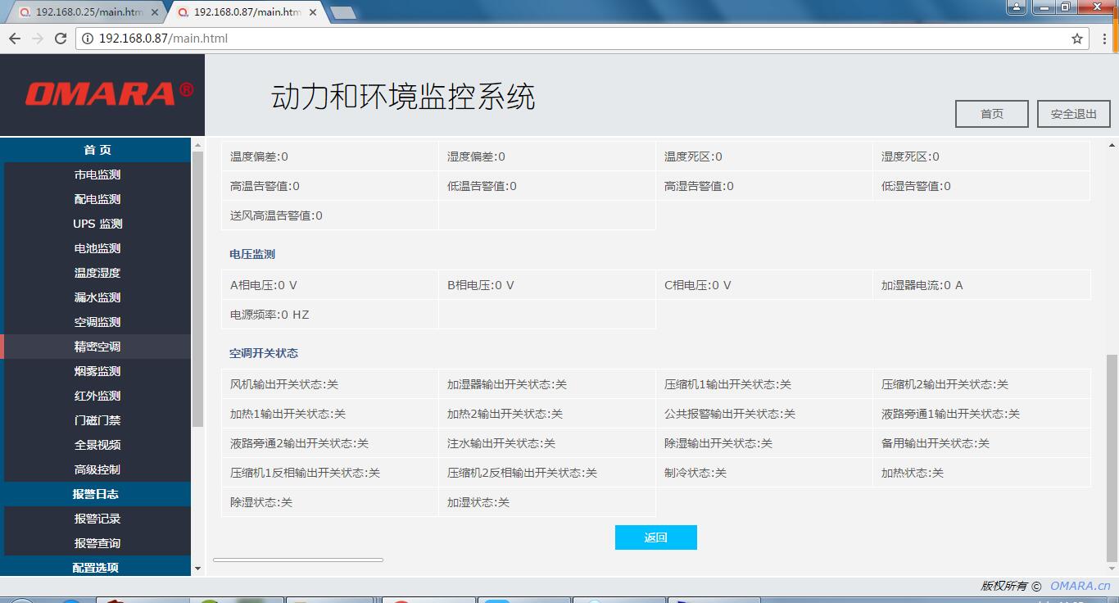Open the Chrome three-dot menu
The height and width of the screenshot is (603, 1119).
click(x=1106, y=38)
